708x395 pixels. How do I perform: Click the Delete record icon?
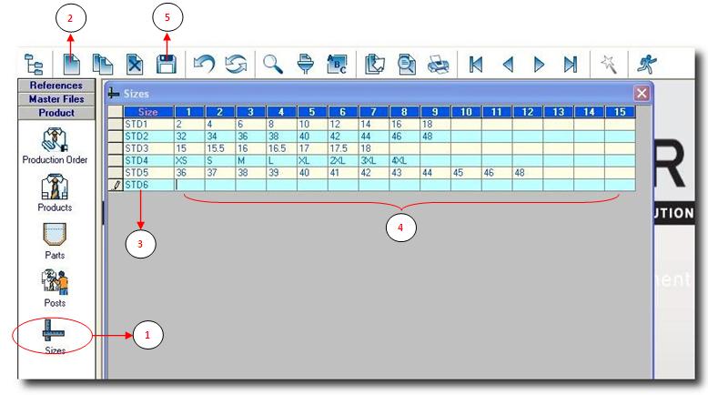(134, 65)
